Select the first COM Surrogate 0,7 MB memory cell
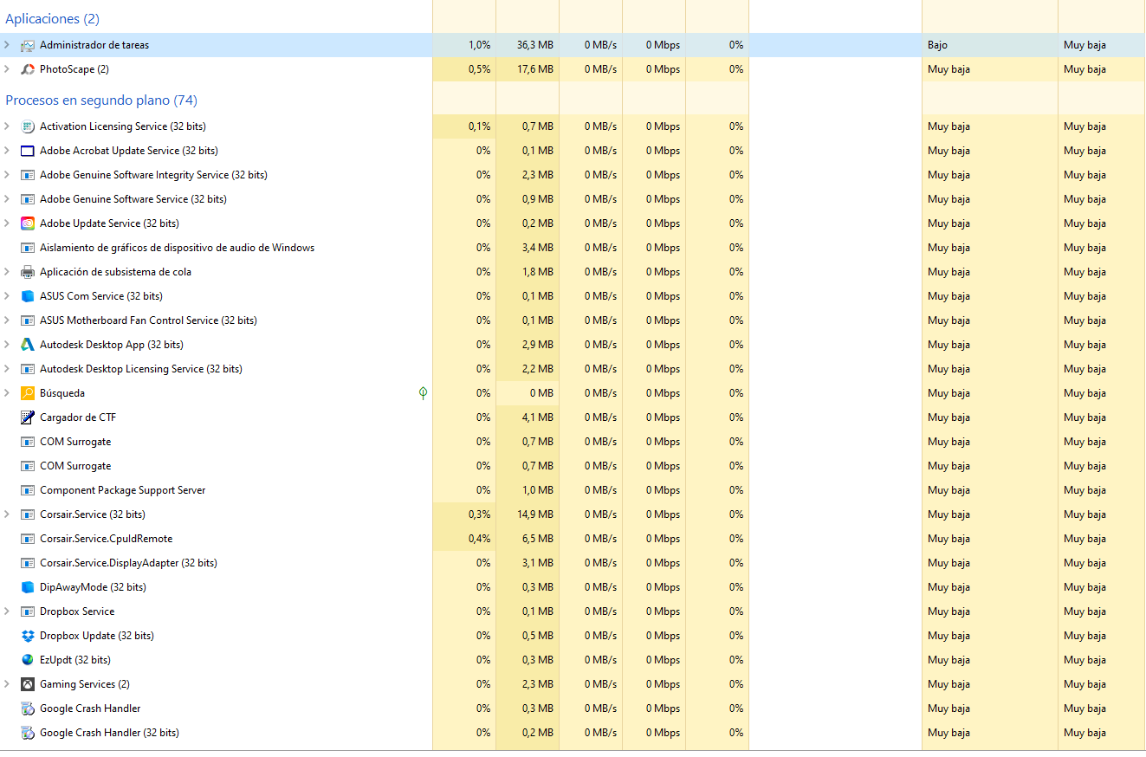Viewport: 1146px width, 757px height. tap(528, 442)
